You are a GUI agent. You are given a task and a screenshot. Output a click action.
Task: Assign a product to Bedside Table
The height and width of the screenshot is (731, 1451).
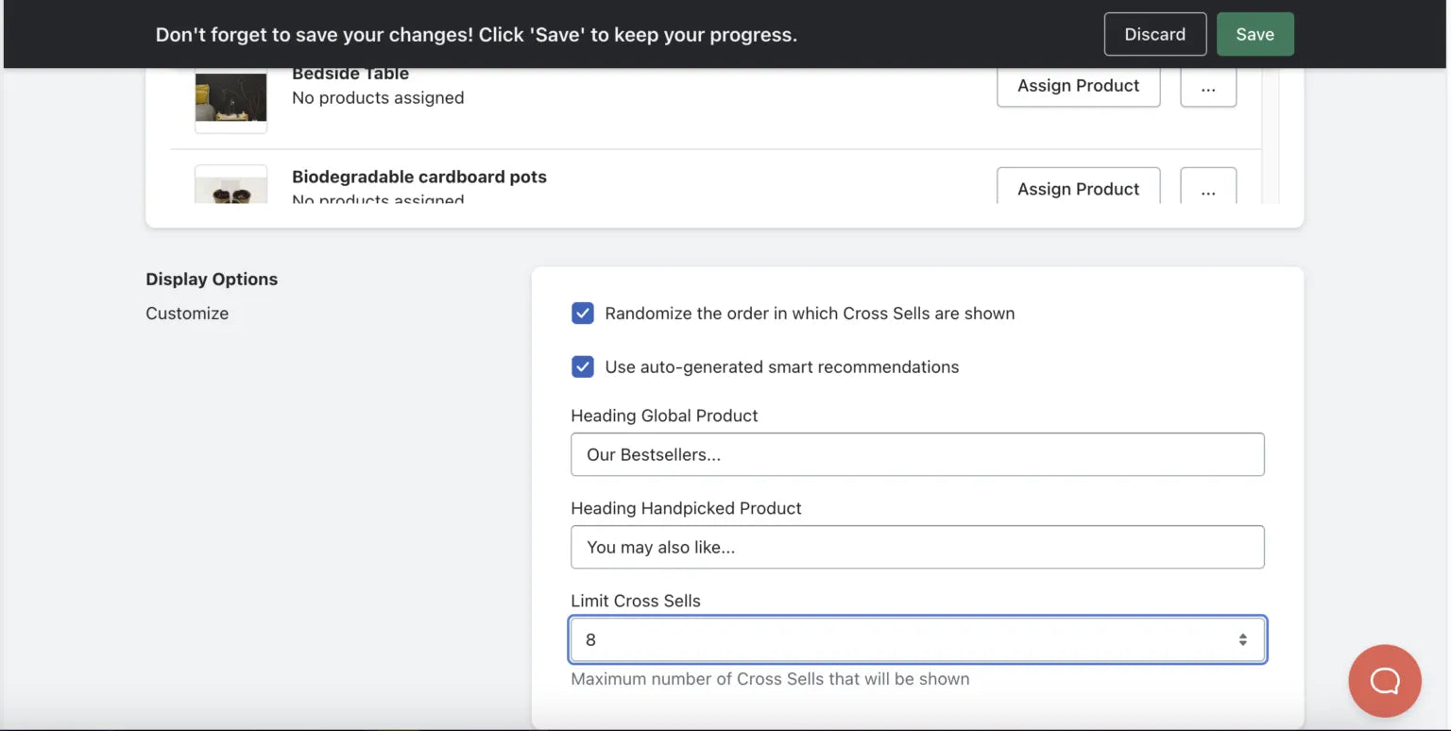1078,86
